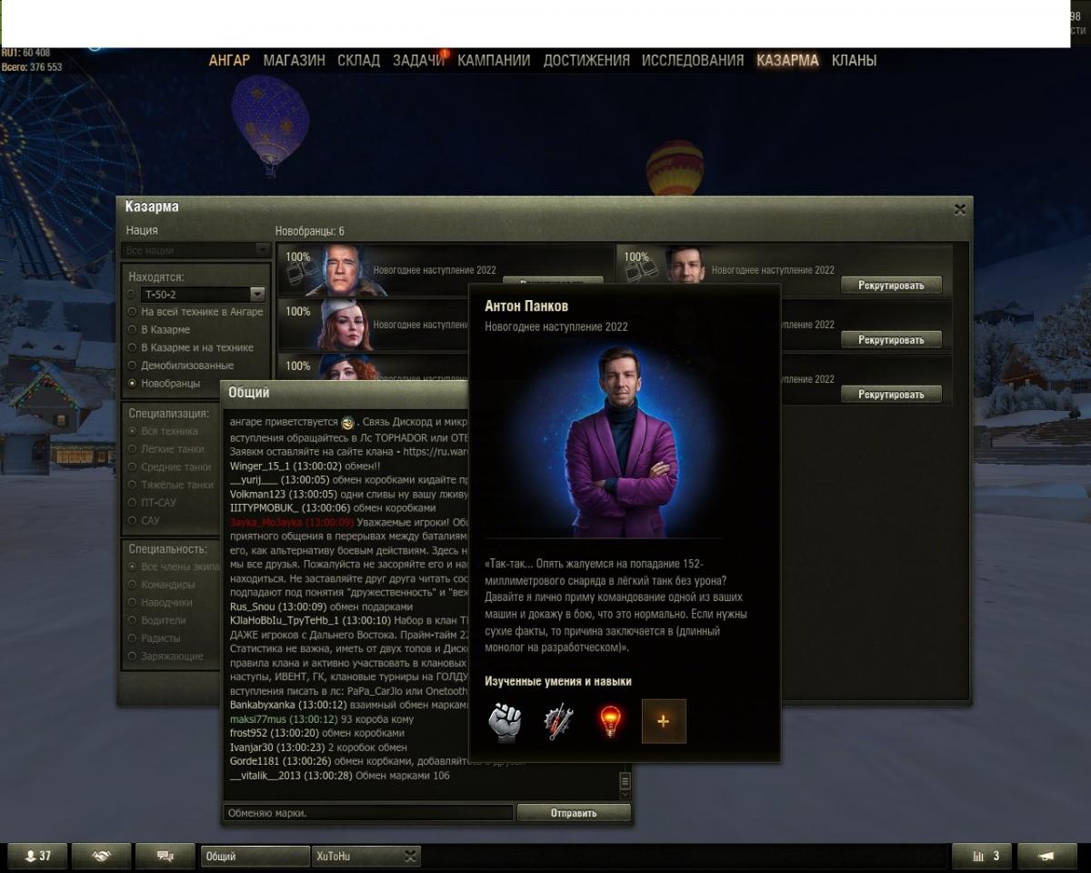The height and width of the screenshot is (873, 1091).
Task: Switch to the Общий chat tab in bottom bar
Action: pyautogui.click(x=255, y=856)
